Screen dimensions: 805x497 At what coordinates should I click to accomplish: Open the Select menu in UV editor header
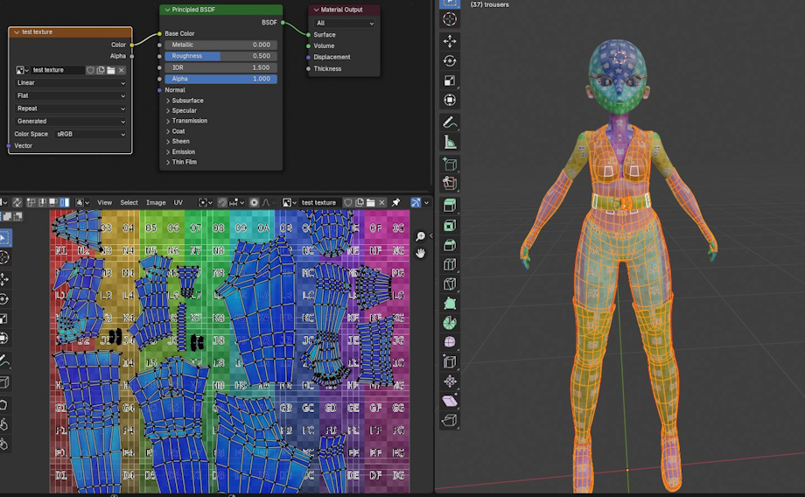129,202
